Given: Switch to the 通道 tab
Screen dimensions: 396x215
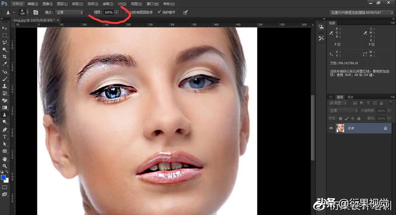Looking at the screenshot, I should pos(350,97).
